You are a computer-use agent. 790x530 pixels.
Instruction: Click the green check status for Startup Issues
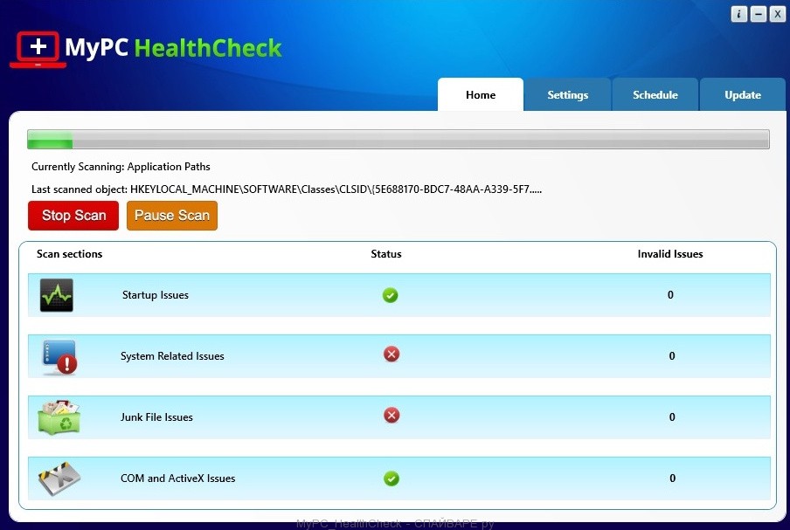coord(390,295)
